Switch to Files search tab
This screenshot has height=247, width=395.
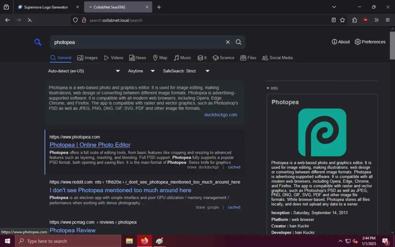pyautogui.click(x=248, y=58)
